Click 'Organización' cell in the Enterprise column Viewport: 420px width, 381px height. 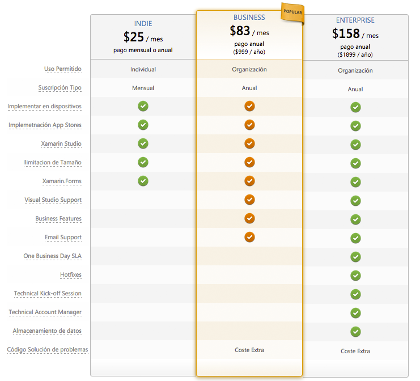(355, 70)
